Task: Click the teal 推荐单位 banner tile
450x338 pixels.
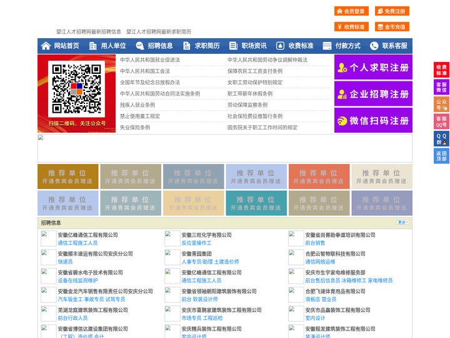Action: (256, 203)
